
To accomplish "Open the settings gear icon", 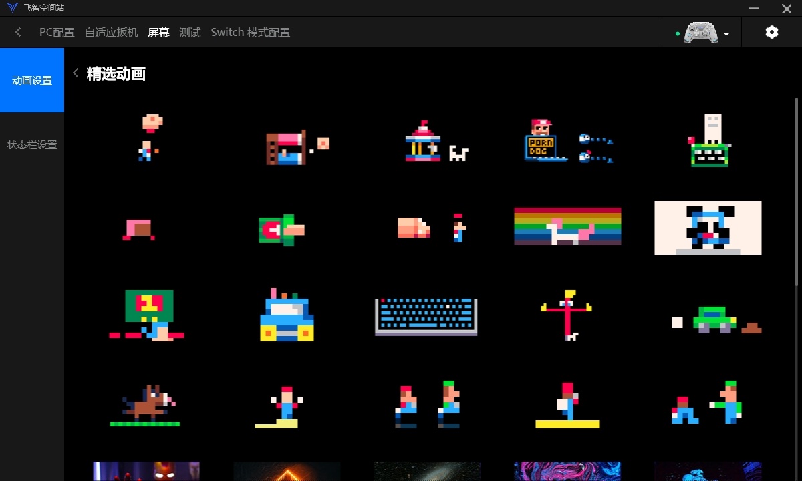I will tap(772, 32).
